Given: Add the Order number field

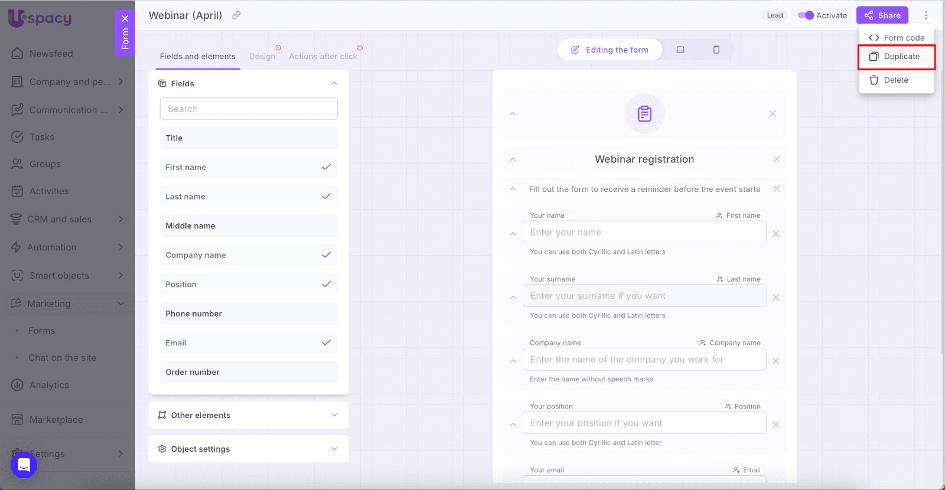Looking at the screenshot, I should (x=249, y=372).
